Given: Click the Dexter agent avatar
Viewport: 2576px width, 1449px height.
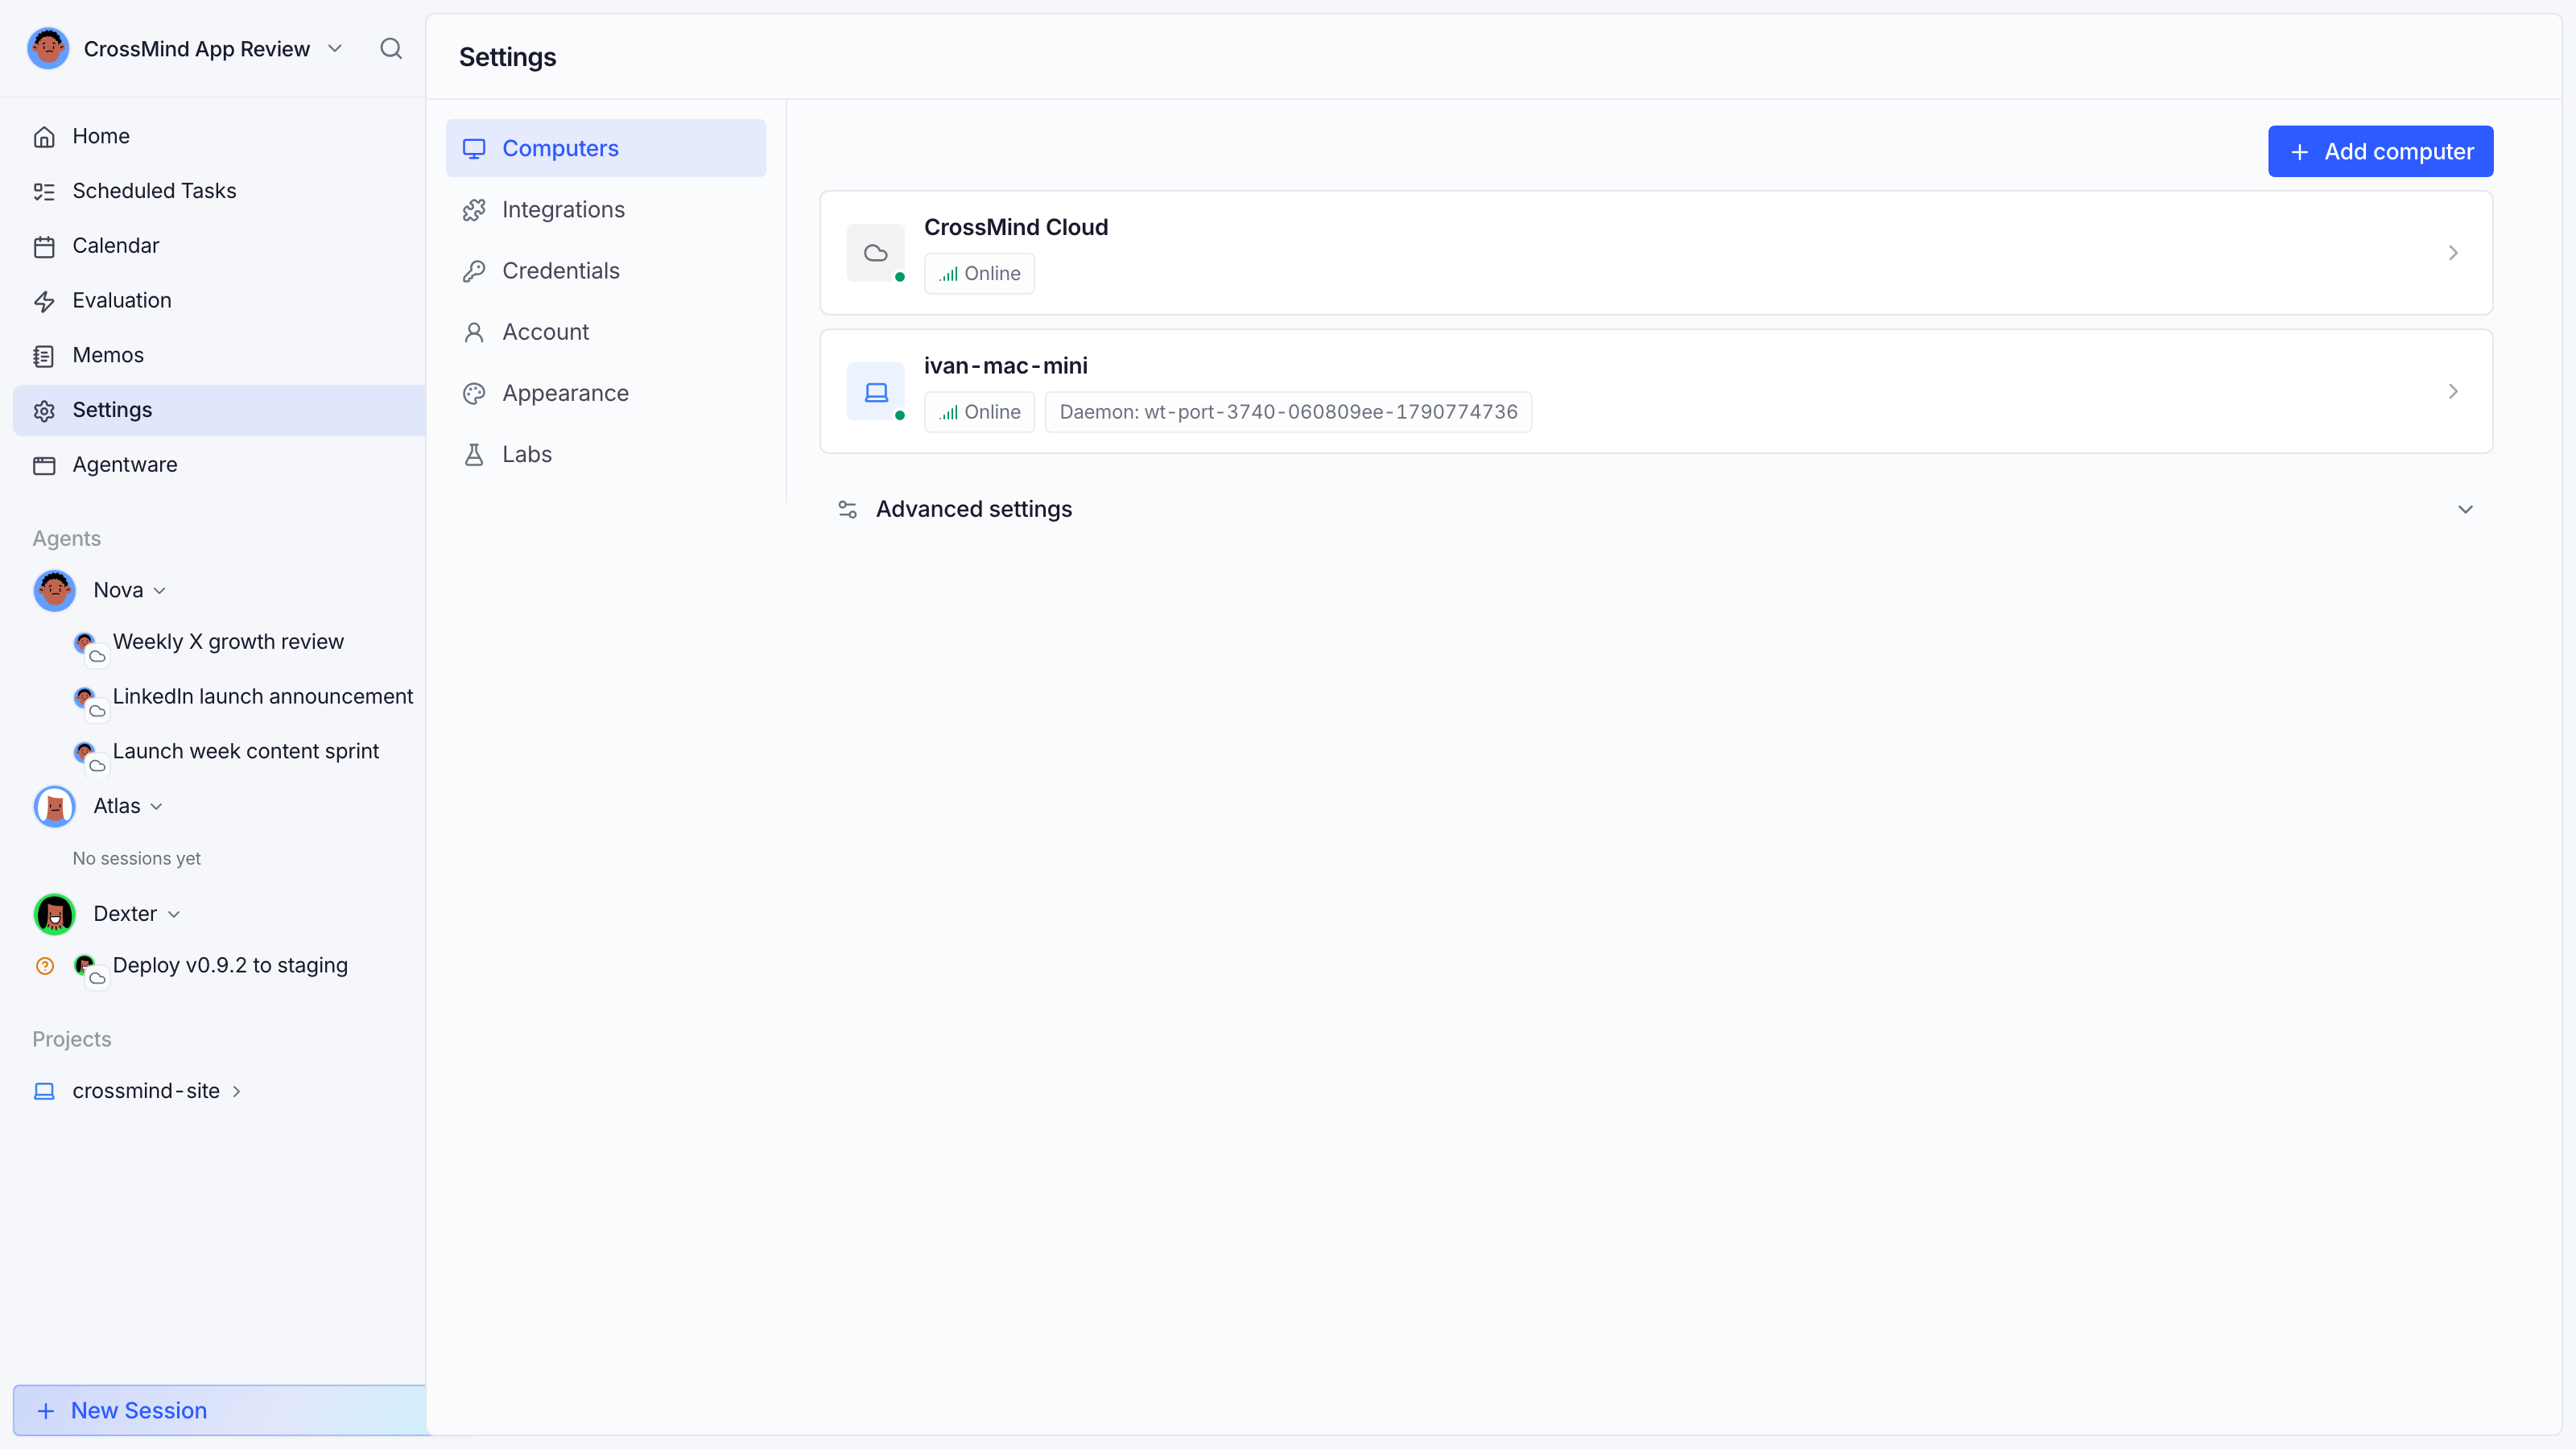Looking at the screenshot, I should click(55, 914).
